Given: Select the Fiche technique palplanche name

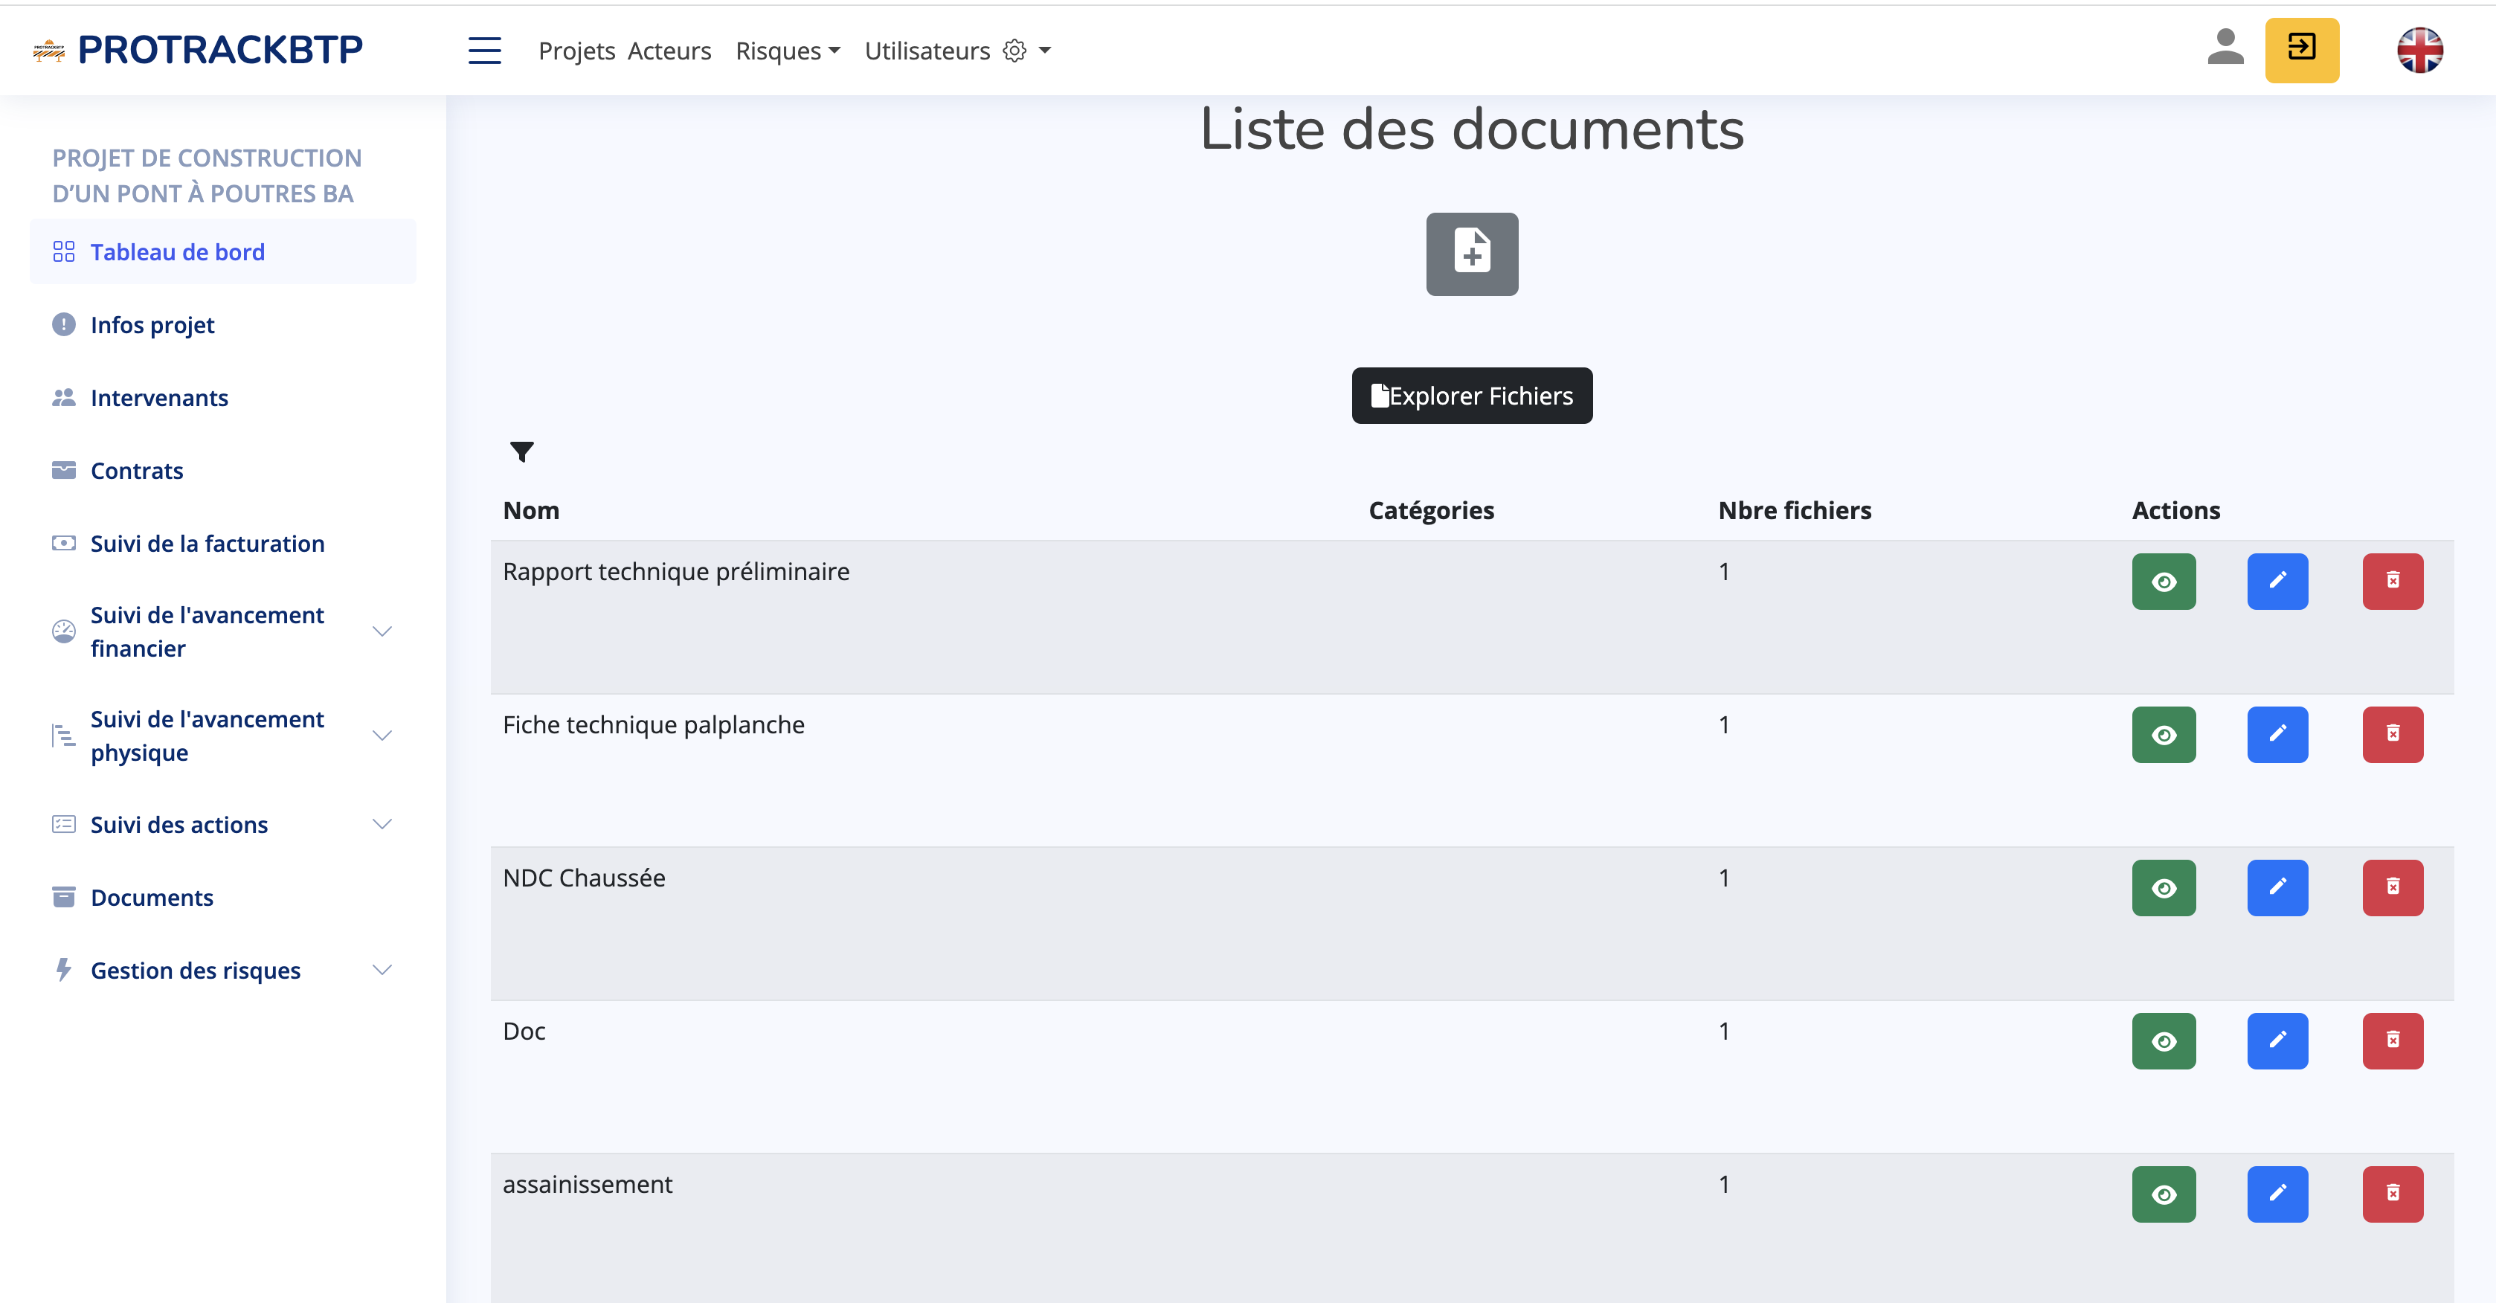Looking at the screenshot, I should (654, 724).
